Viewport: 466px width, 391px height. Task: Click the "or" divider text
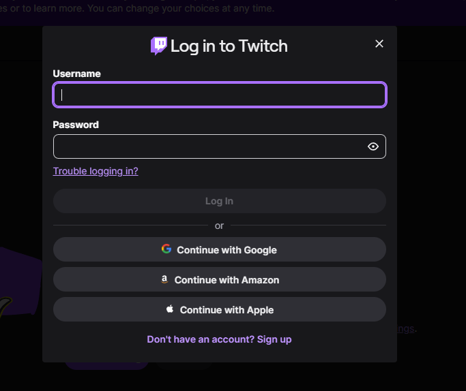219,225
